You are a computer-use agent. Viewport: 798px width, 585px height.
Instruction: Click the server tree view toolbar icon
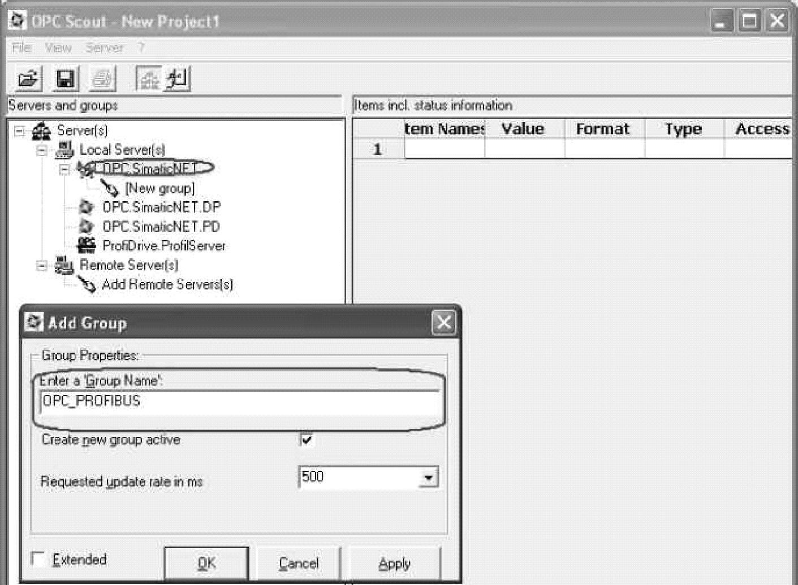149,78
